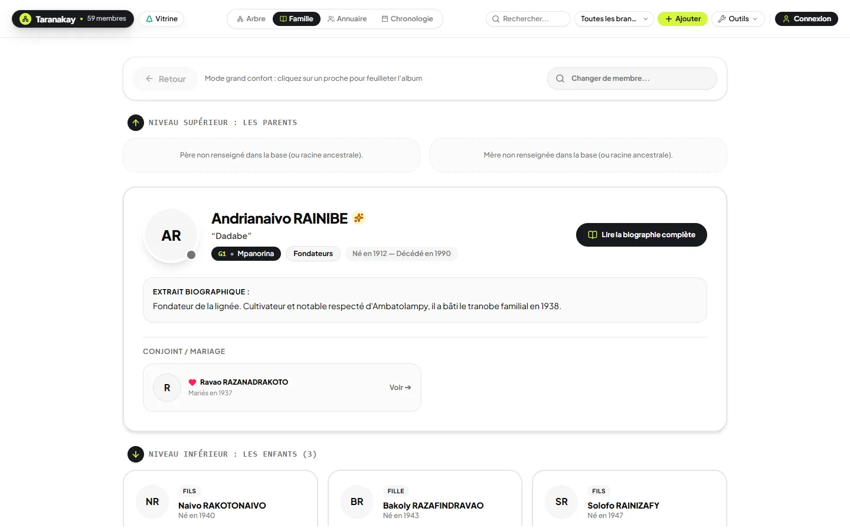The width and height of the screenshot is (850, 531).
Task: Click the Fondateurs tag
Action: (313, 254)
